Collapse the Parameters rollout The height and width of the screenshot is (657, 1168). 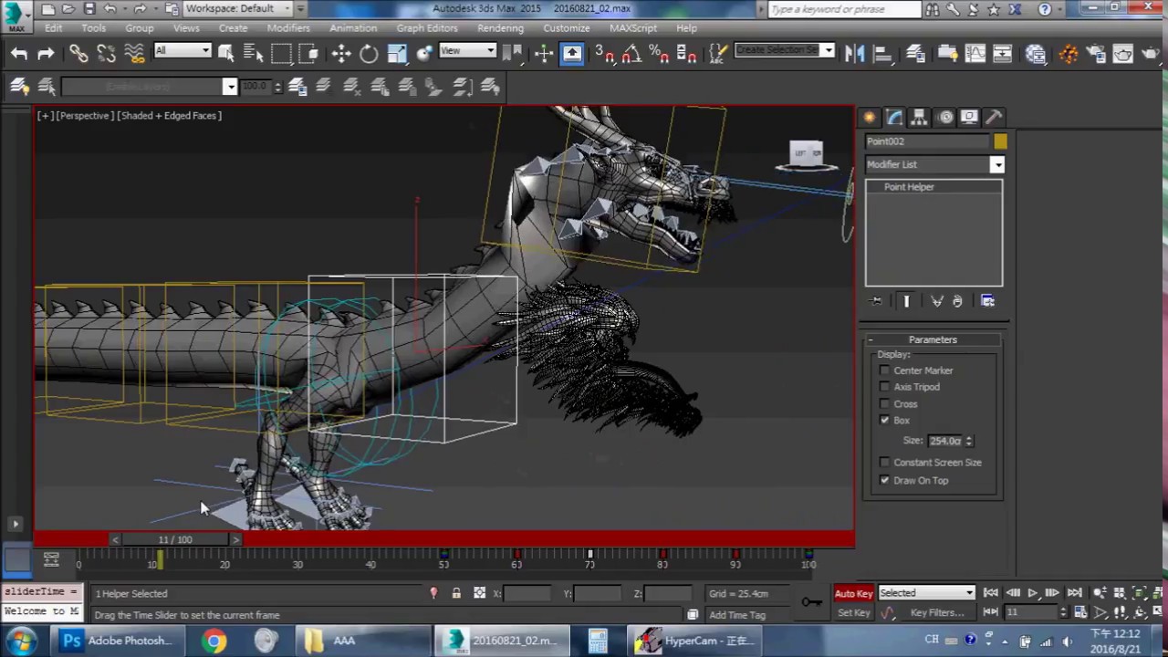933,339
